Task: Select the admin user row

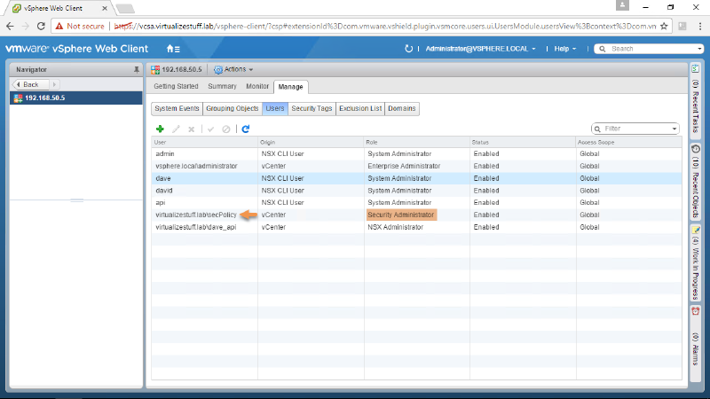Action: tap(416, 153)
